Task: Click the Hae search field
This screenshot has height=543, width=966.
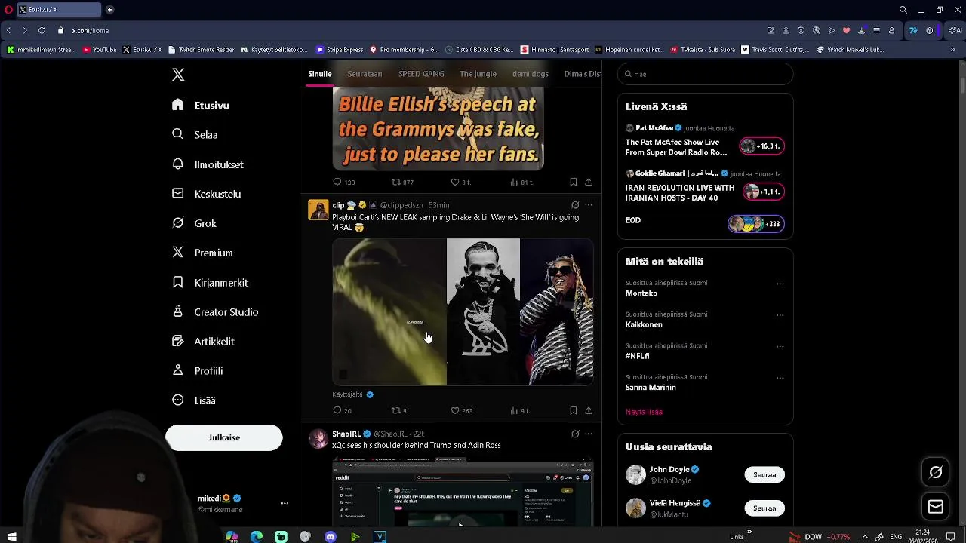Action: [x=705, y=74]
